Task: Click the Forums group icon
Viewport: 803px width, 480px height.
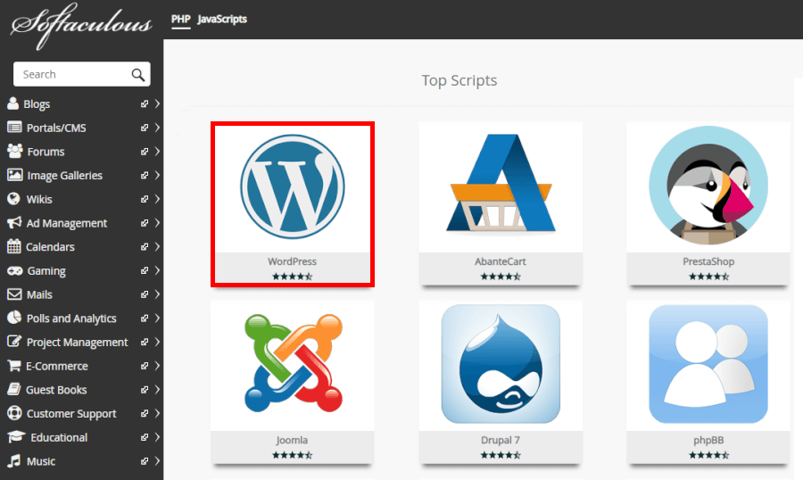Action: 15,151
